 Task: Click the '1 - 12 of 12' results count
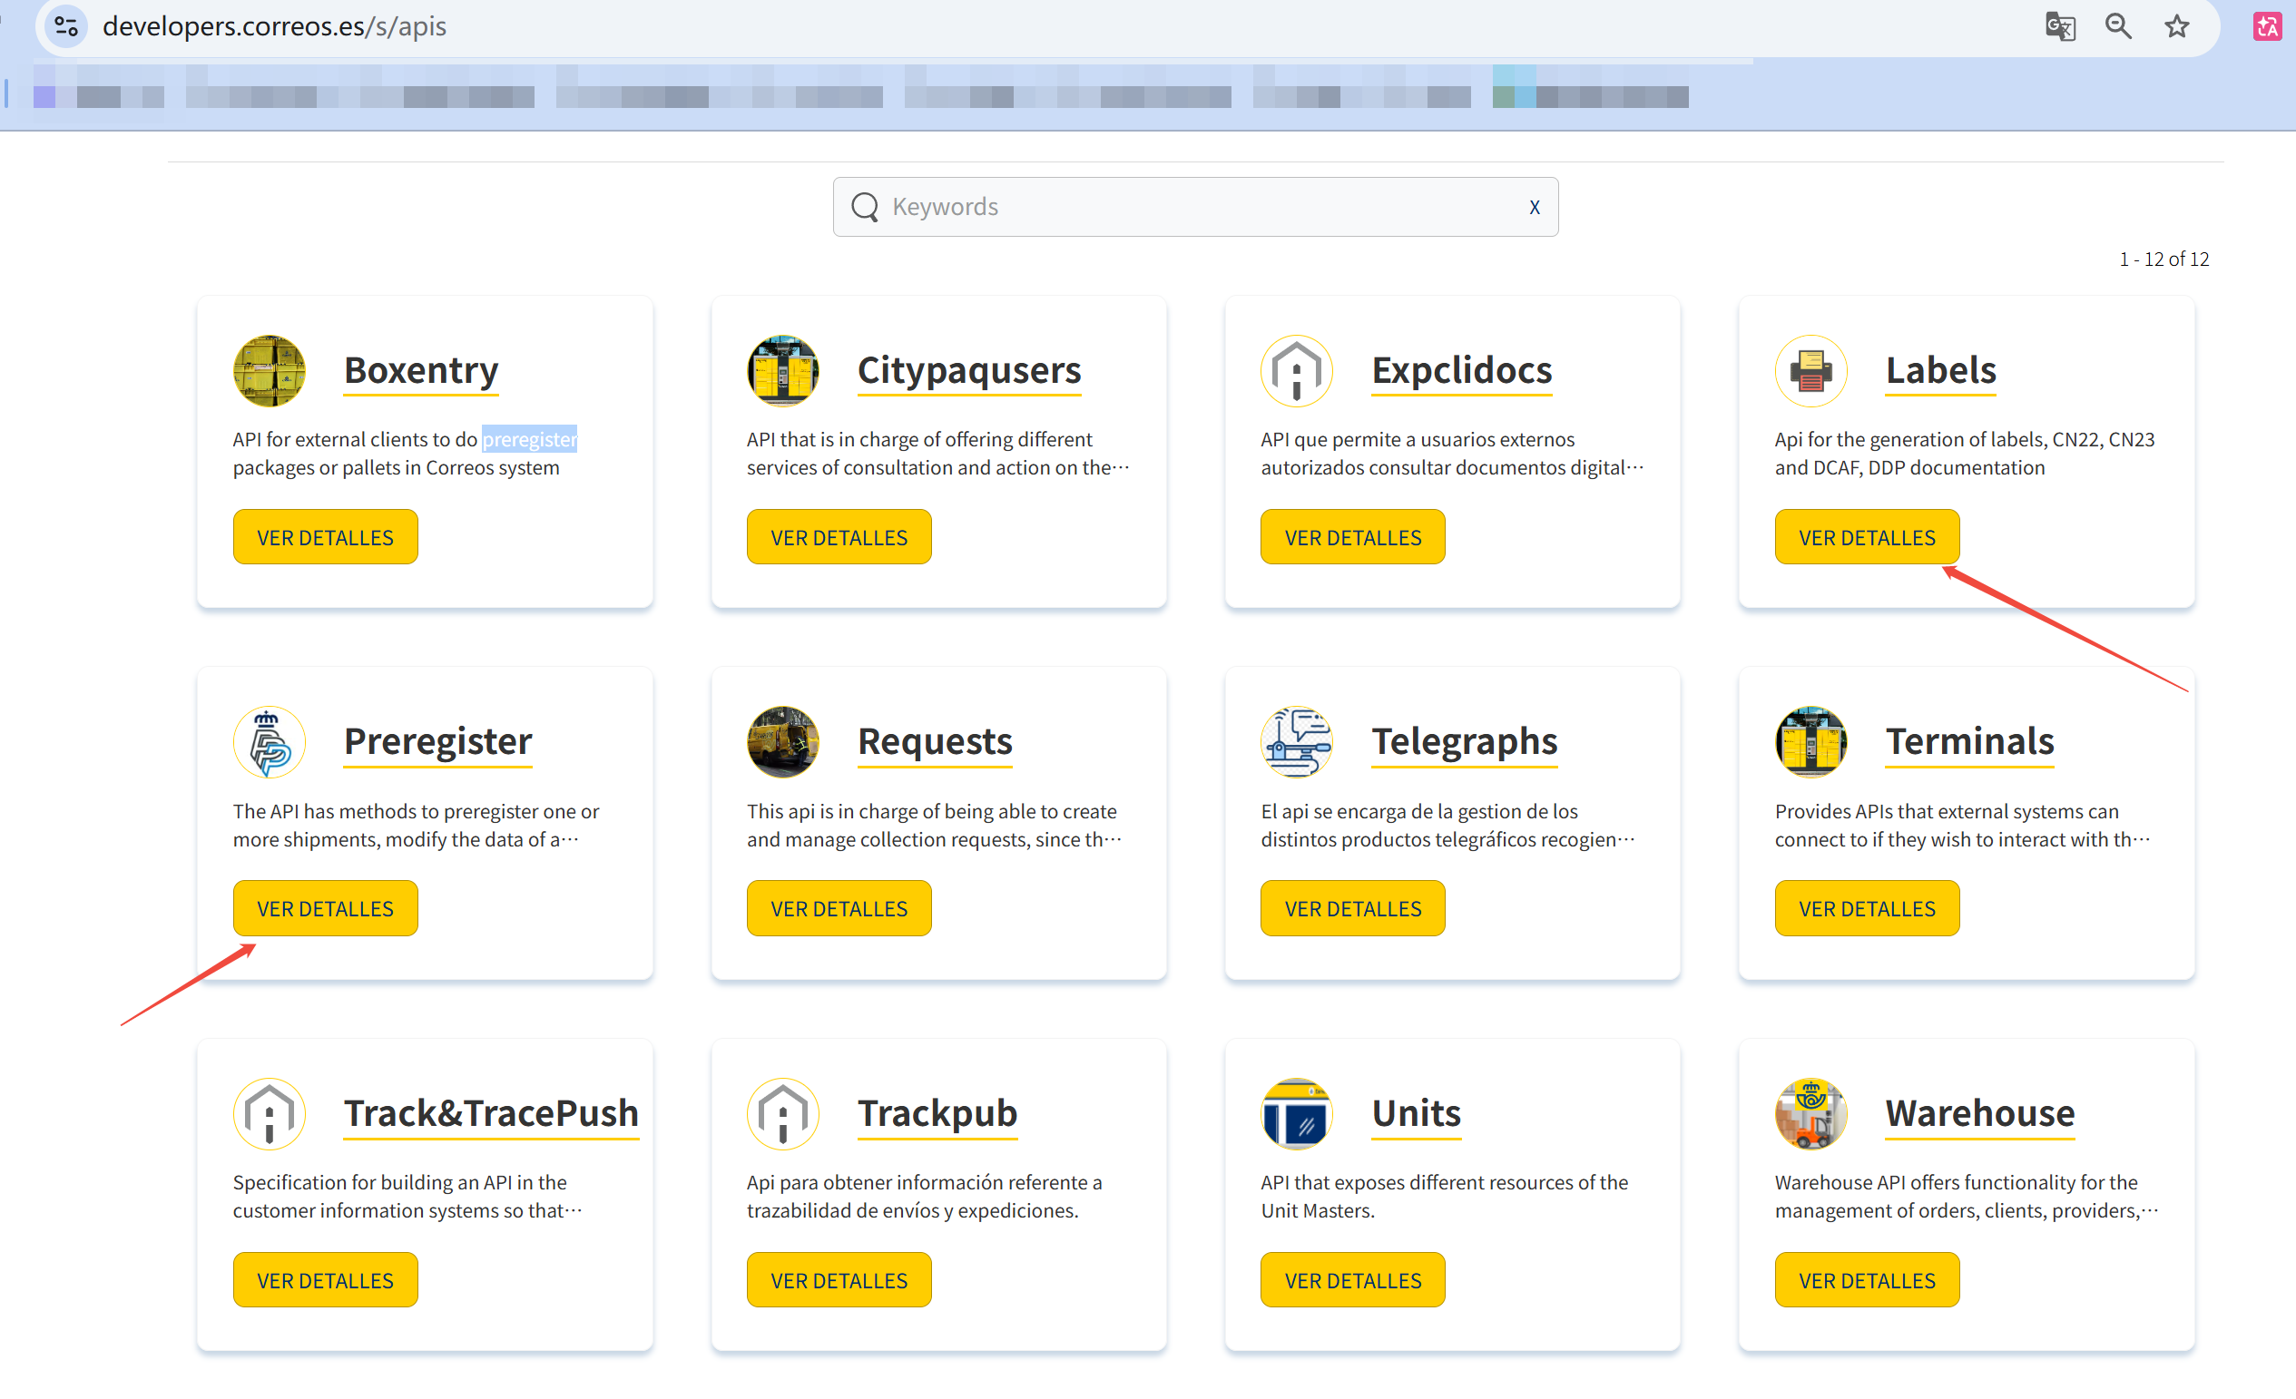(x=2164, y=259)
